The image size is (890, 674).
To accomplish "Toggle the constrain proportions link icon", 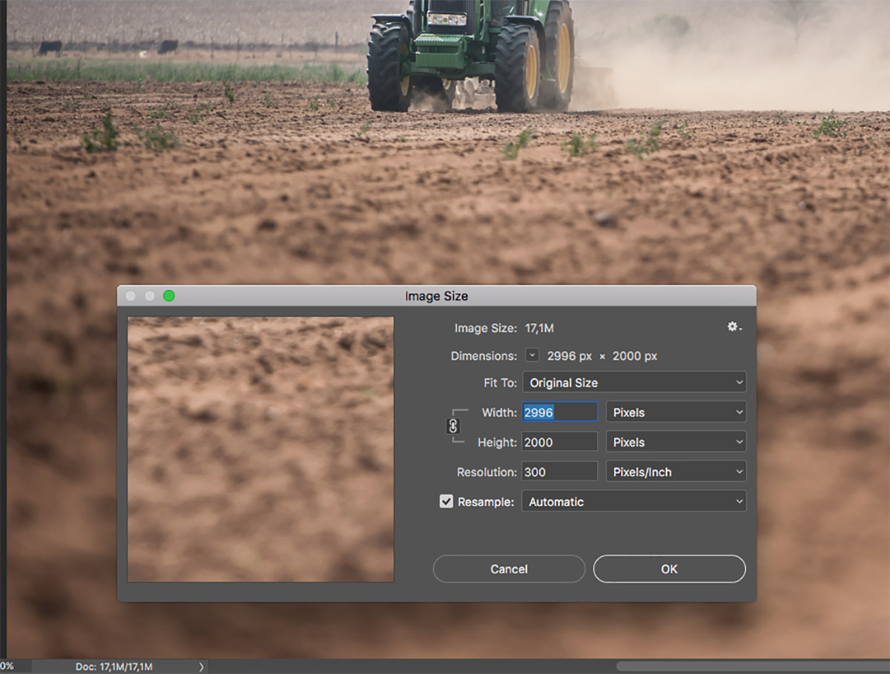I will 453,426.
